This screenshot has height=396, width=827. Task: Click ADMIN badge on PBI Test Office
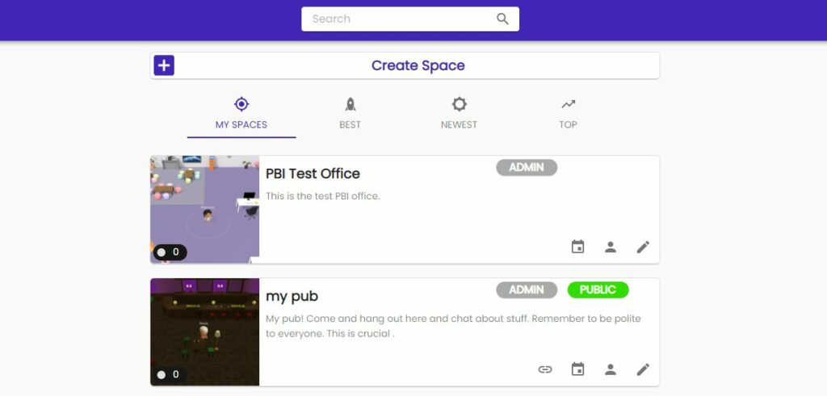click(527, 168)
